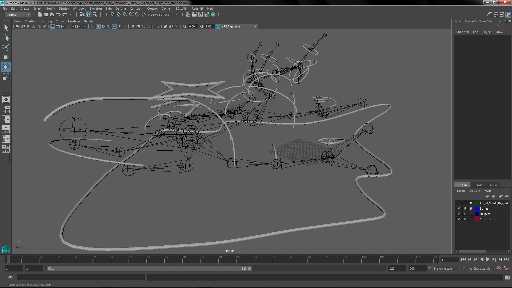Select the arrow Select tool
The image size is (512, 288).
click(x=6, y=27)
